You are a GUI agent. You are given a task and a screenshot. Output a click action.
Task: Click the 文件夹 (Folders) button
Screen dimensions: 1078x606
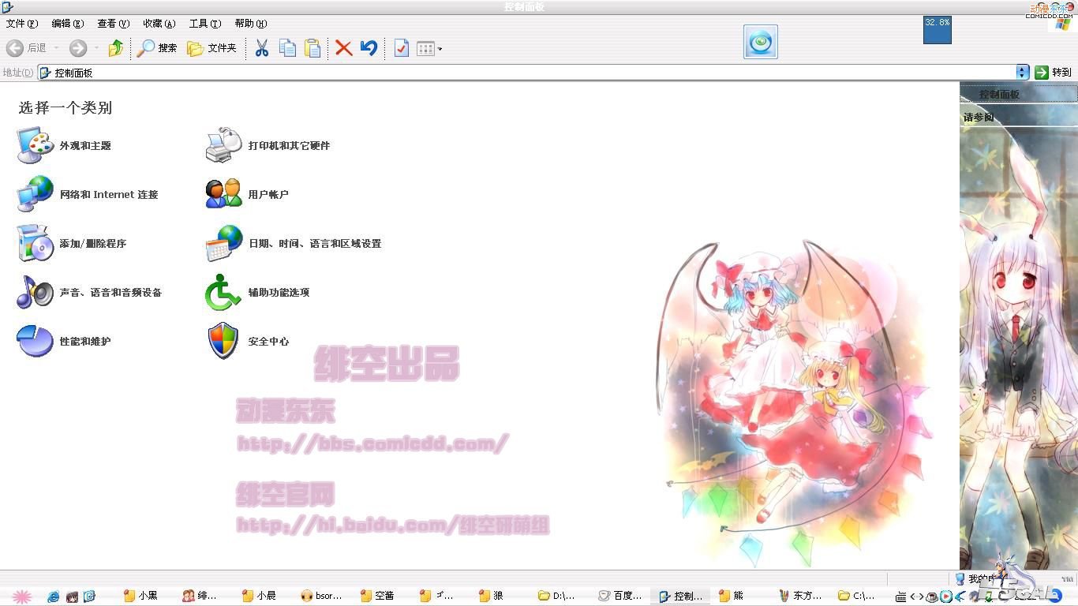click(211, 48)
